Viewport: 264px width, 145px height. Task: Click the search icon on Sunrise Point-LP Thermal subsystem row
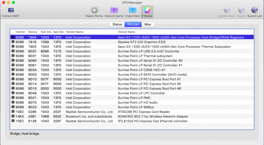(x=13, y=56)
